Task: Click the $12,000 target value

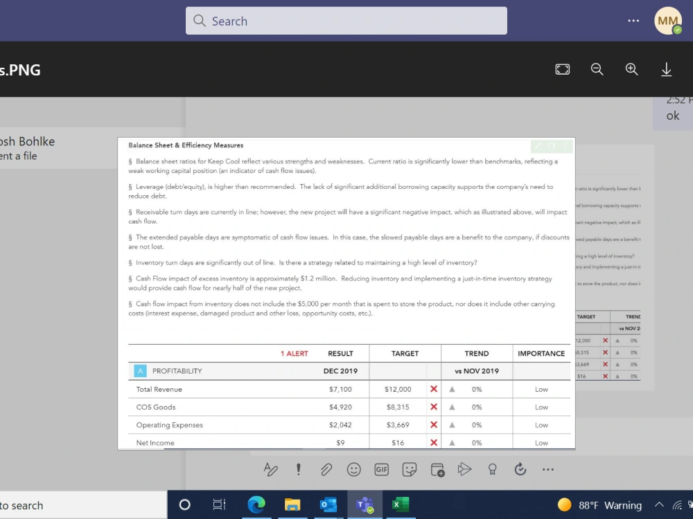Action: [398, 389]
